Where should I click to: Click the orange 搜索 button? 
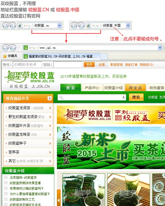[x=136, y=97]
